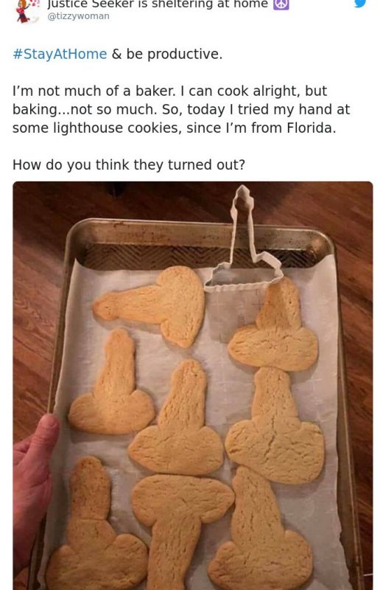Click the cracked cookie on right side
The image size is (383, 590).
275,426
